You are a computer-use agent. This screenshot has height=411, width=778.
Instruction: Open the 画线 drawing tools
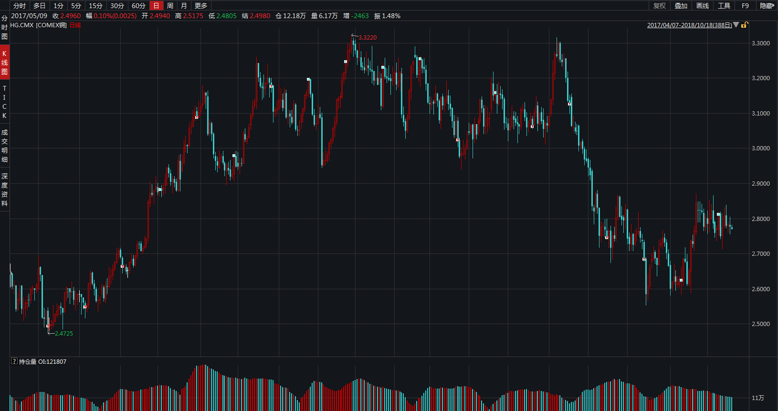click(703, 6)
